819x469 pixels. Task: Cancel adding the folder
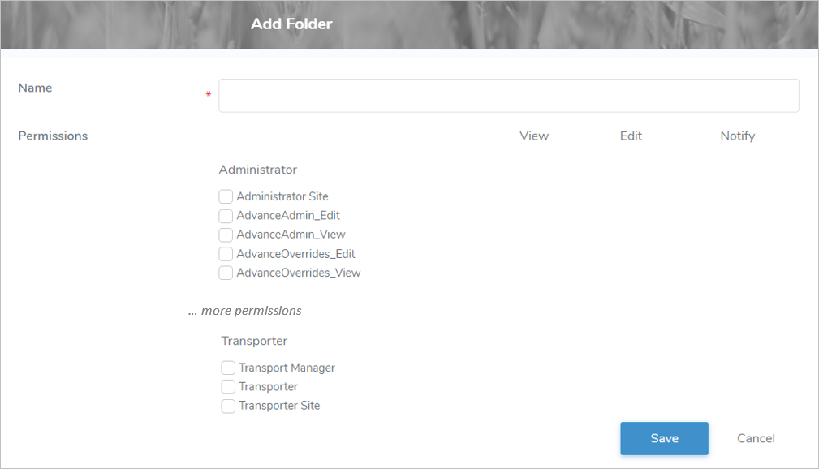click(755, 438)
